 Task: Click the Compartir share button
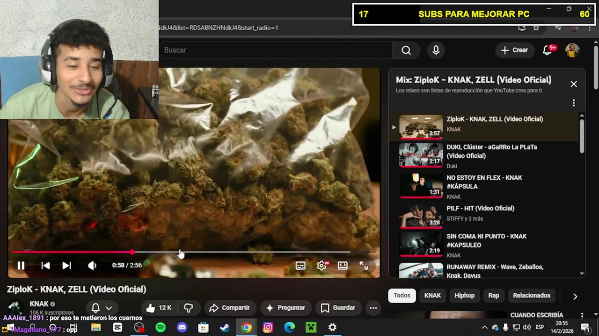coord(229,308)
